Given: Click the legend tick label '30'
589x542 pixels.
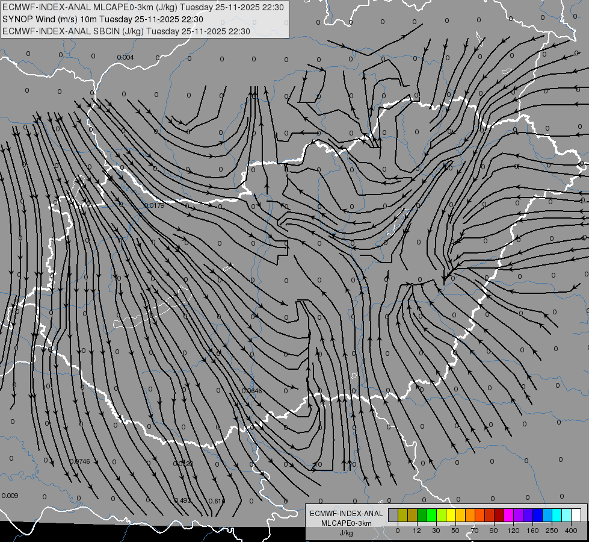Looking at the screenshot, I should pos(436,531).
